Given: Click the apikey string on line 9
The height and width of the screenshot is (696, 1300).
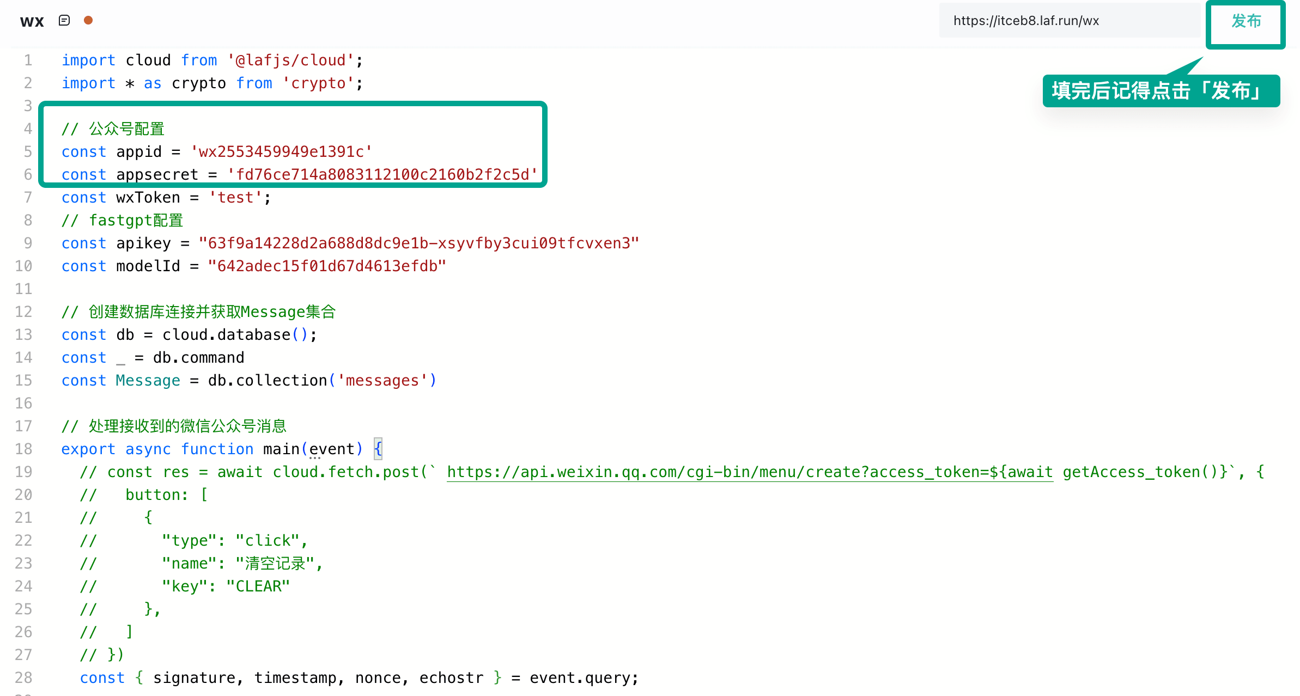Looking at the screenshot, I should tap(418, 243).
